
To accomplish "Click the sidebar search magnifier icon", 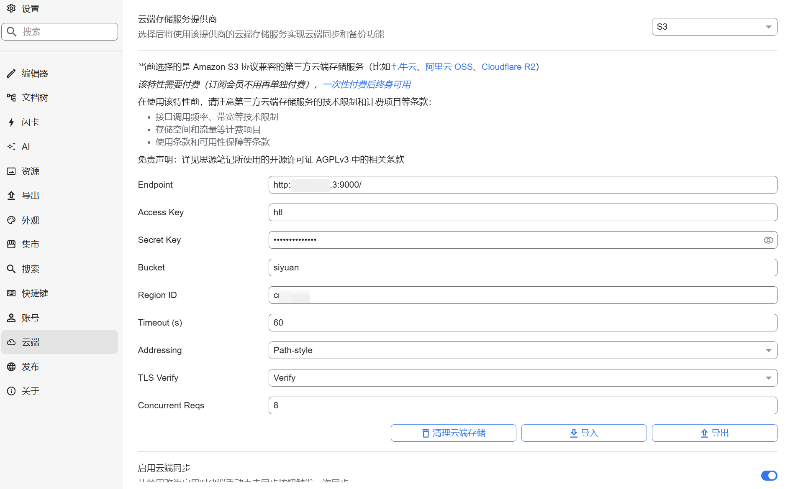I will point(11,269).
